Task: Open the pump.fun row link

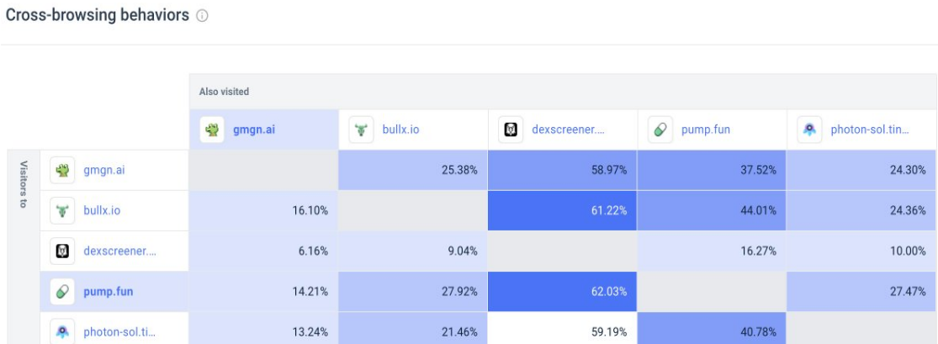Action: 108,292
